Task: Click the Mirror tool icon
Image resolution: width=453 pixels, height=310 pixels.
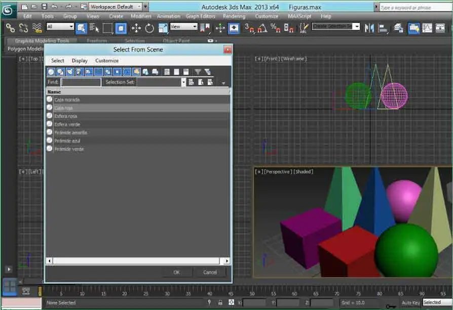Action: pyautogui.click(x=369, y=28)
